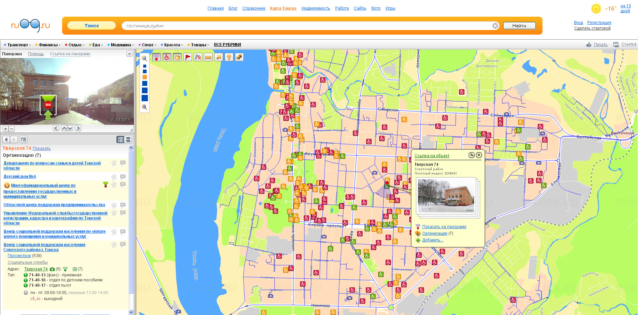
Task: Open Детский дом №4 organization link
Action: click(x=20, y=176)
